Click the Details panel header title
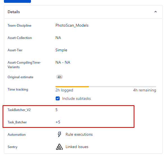The height and width of the screenshot is (159, 164). [x=14, y=12]
